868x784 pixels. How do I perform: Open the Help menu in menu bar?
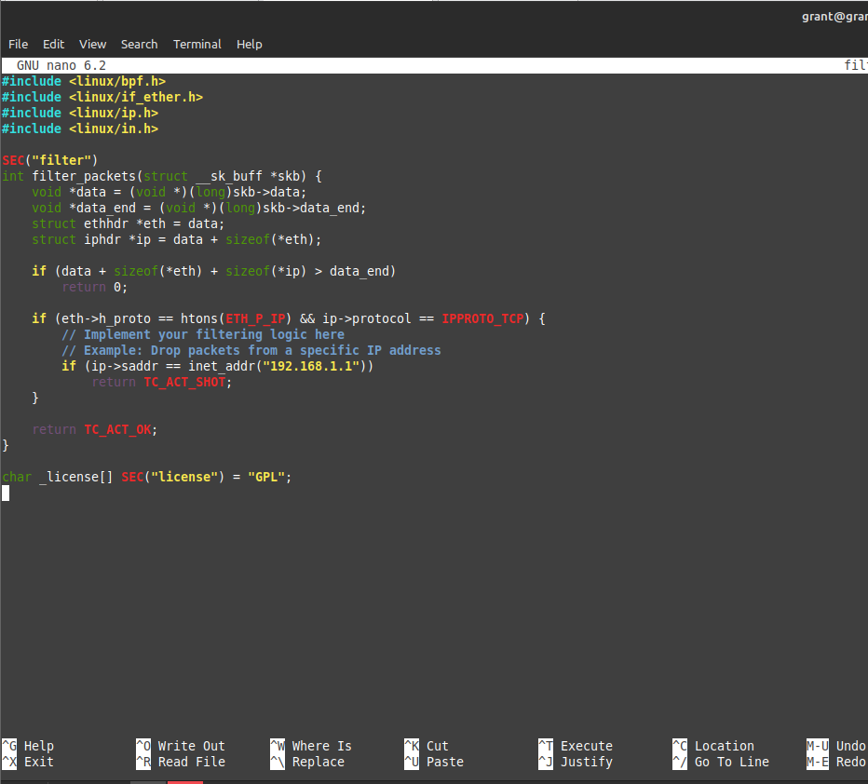(x=249, y=44)
